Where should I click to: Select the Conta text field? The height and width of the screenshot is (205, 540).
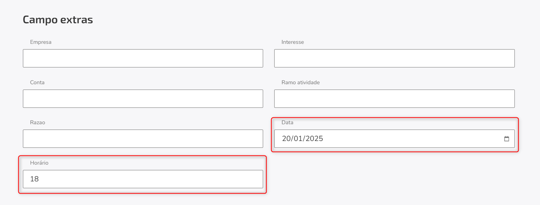(143, 99)
